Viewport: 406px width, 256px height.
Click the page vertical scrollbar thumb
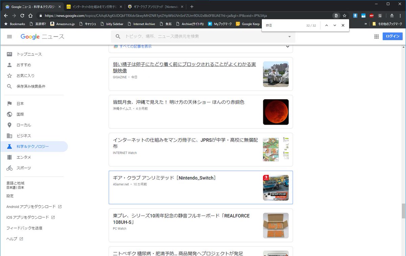click(x=403, y=211)
